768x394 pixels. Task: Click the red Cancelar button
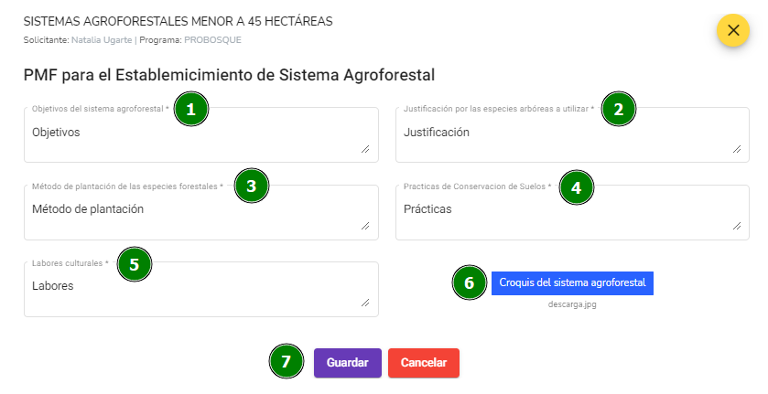424,363
